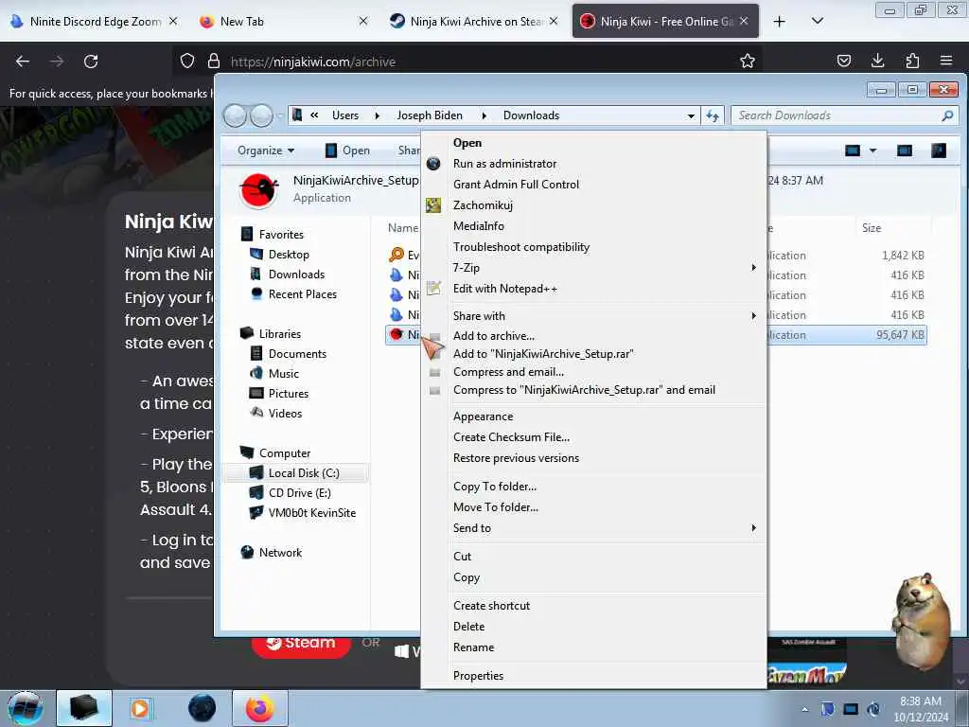Refresh the Downloads folder view
Image resolution: width=969 pixels, height=727 pixels.
(713, 115)
